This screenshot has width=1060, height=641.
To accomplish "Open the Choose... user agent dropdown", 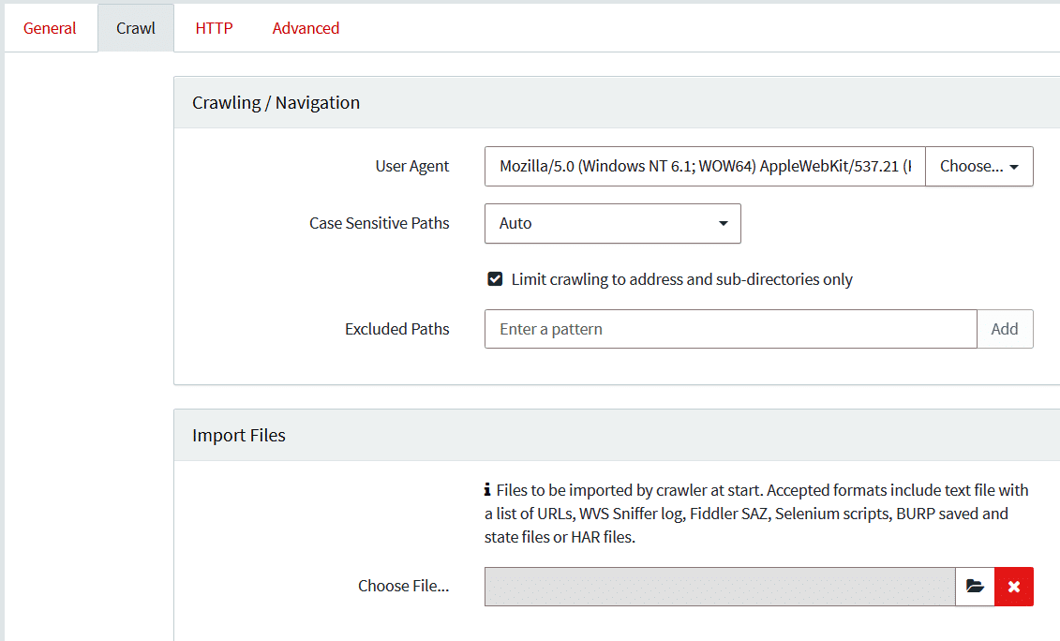I will pyautogui.click(x=978, y=167).
